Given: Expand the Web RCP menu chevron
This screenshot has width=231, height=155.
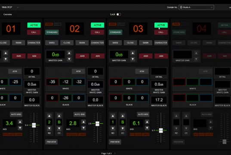Looking at the screenshot, I should coord(18,7).
